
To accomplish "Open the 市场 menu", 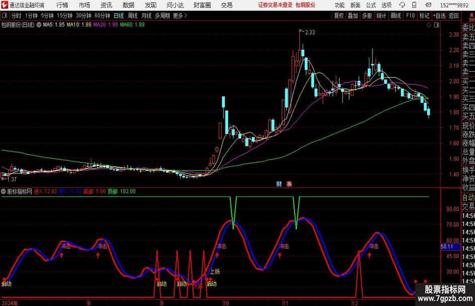I will coord(84,5).
